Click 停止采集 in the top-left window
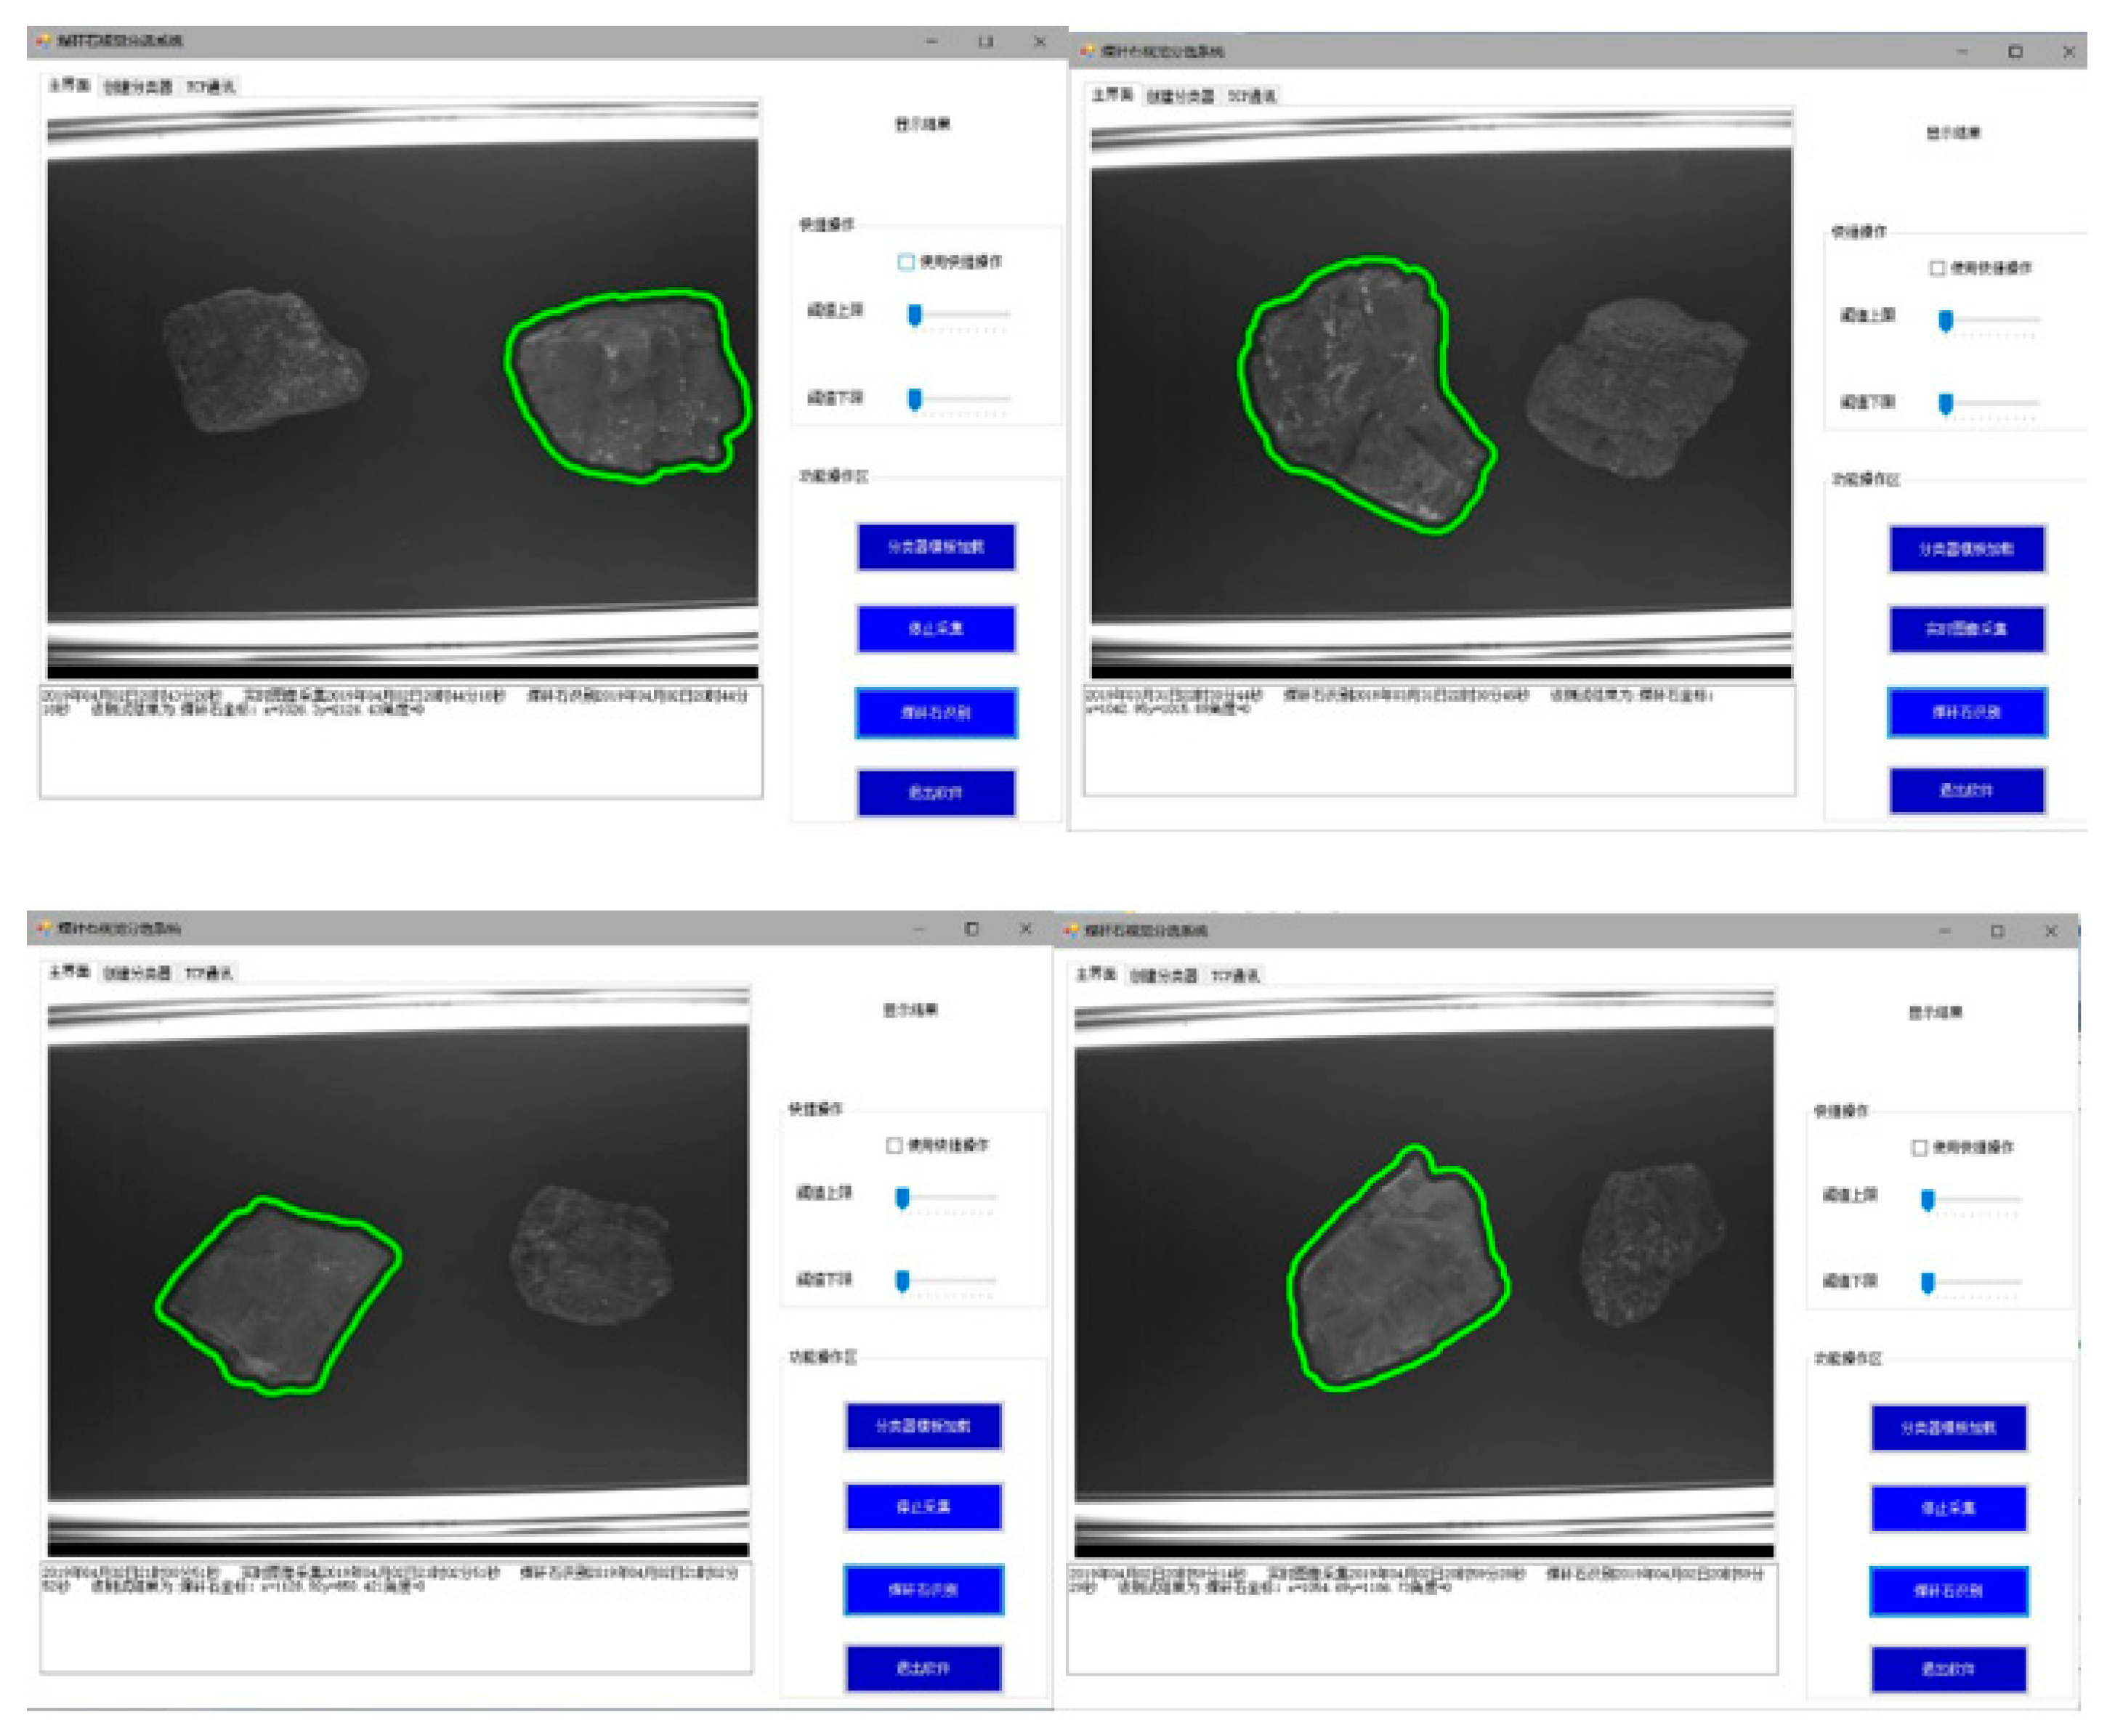2123x1736 pixels. pyautogui.click(x=936, y=629)
